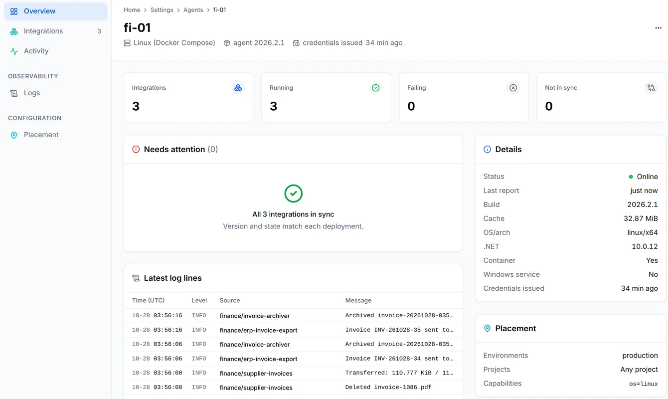
Task: Click the Time (UTC) column header
Action: pos(148,300)
